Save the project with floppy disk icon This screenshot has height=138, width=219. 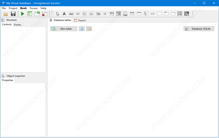13,14
